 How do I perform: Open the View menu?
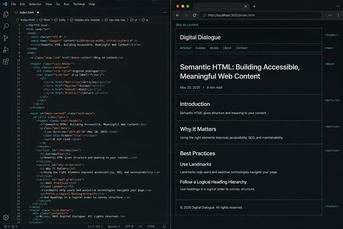click(49, 4)
